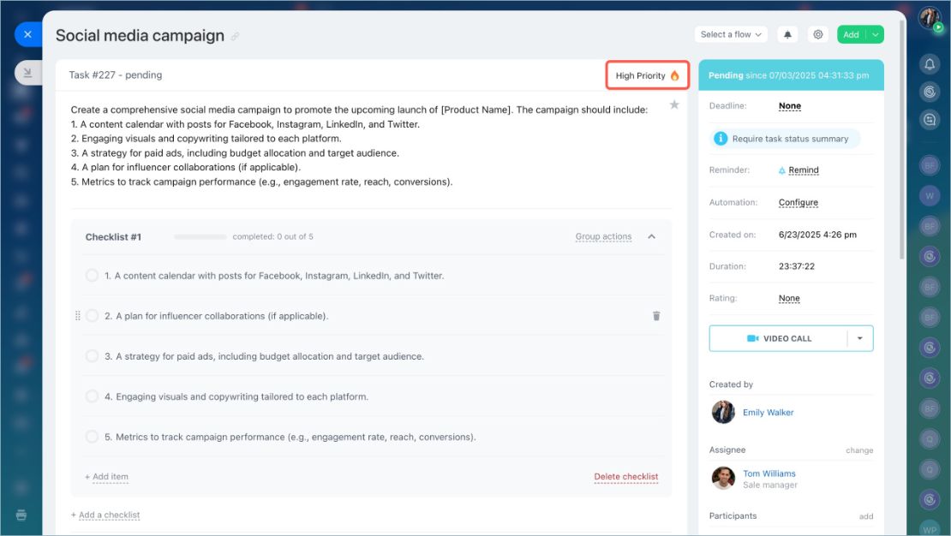Click the notification bell icon in task header
This screenshot has width=951, height=536.
[787, 34]
